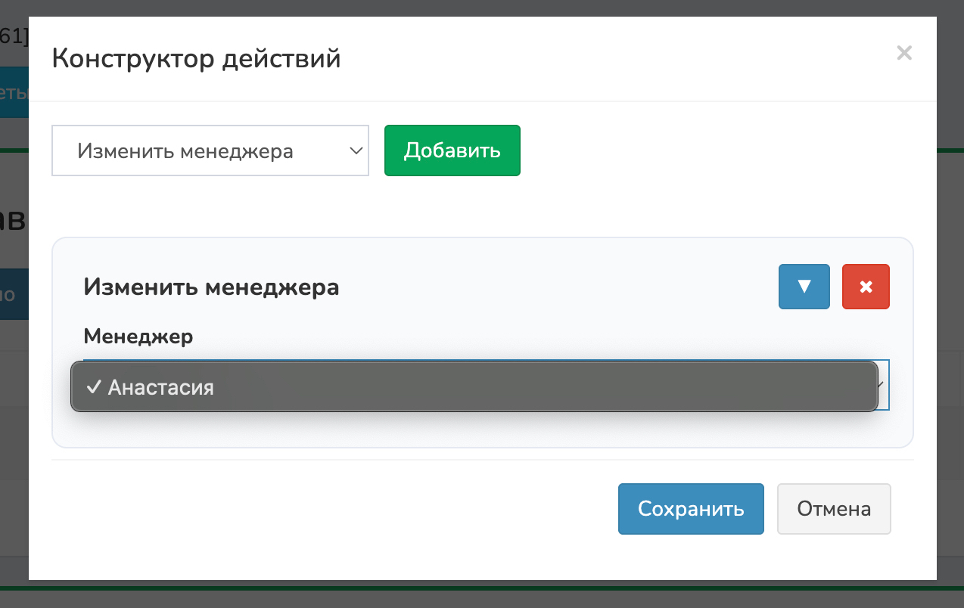Click the bold "Изменить менеджера" card heading

coord(211,287)
